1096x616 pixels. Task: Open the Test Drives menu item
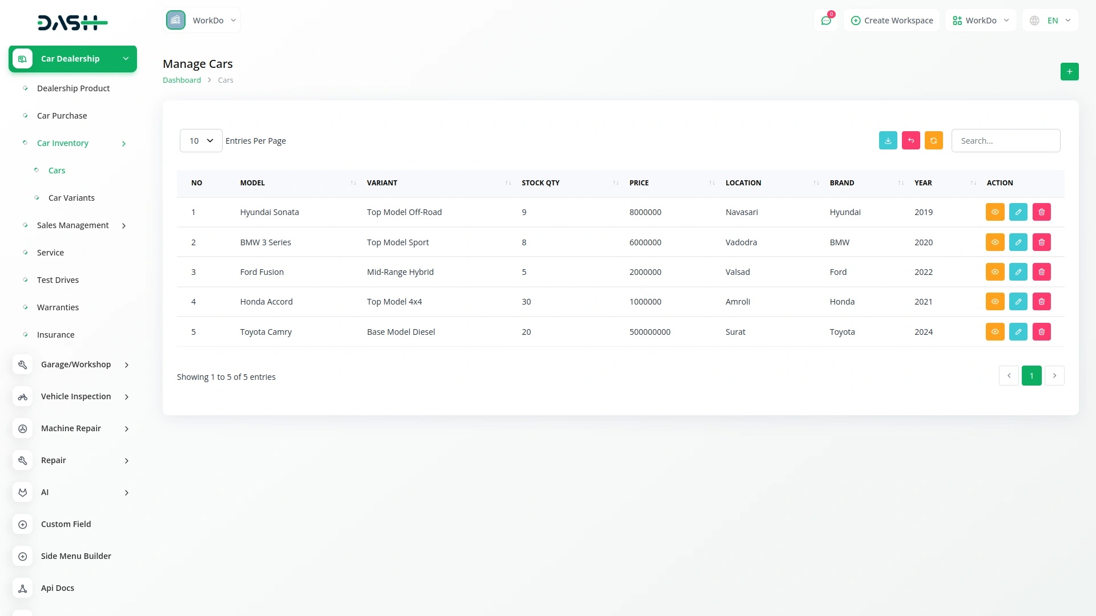pos(58,280)
